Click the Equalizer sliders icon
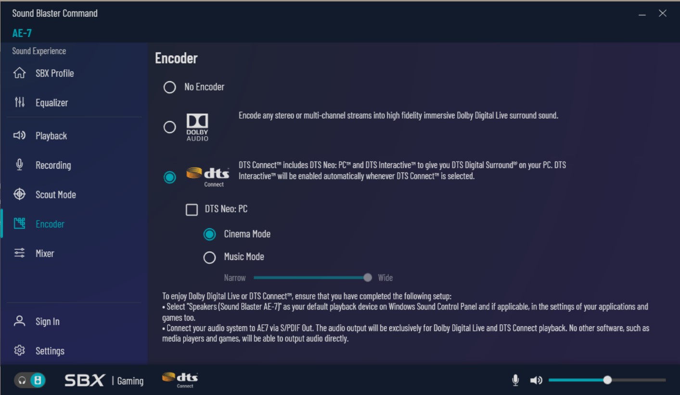 19,102
